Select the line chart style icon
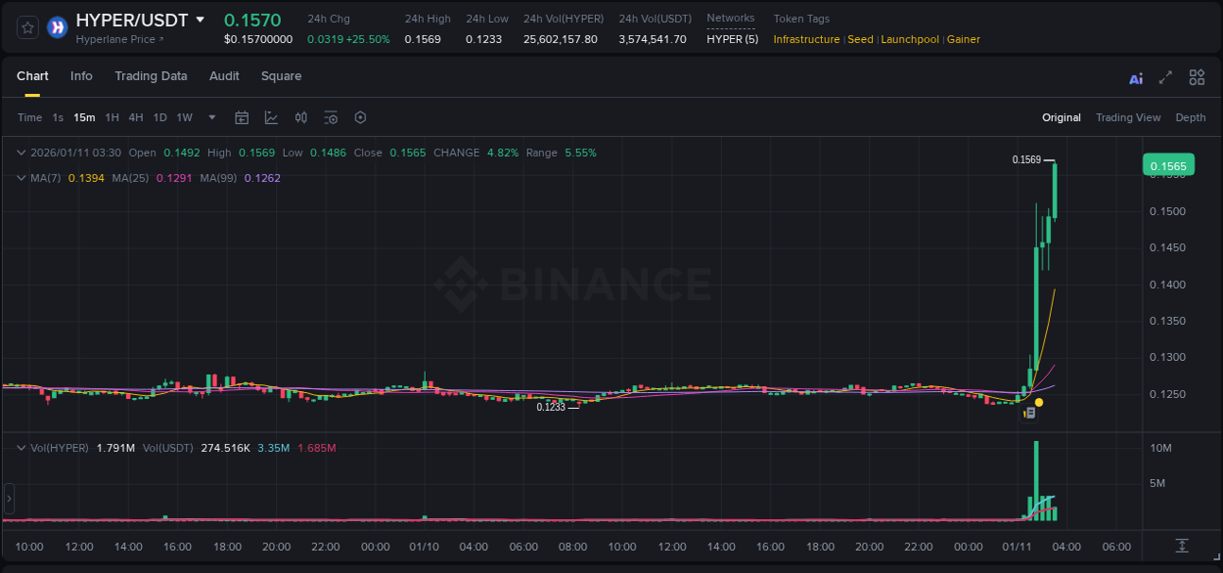The height and width of the screenshot is (573, 1223). pyautogui.click(x=269, y=117)
